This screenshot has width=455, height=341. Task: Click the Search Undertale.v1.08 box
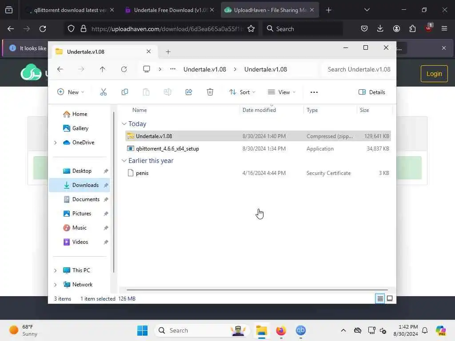(359, 69)
